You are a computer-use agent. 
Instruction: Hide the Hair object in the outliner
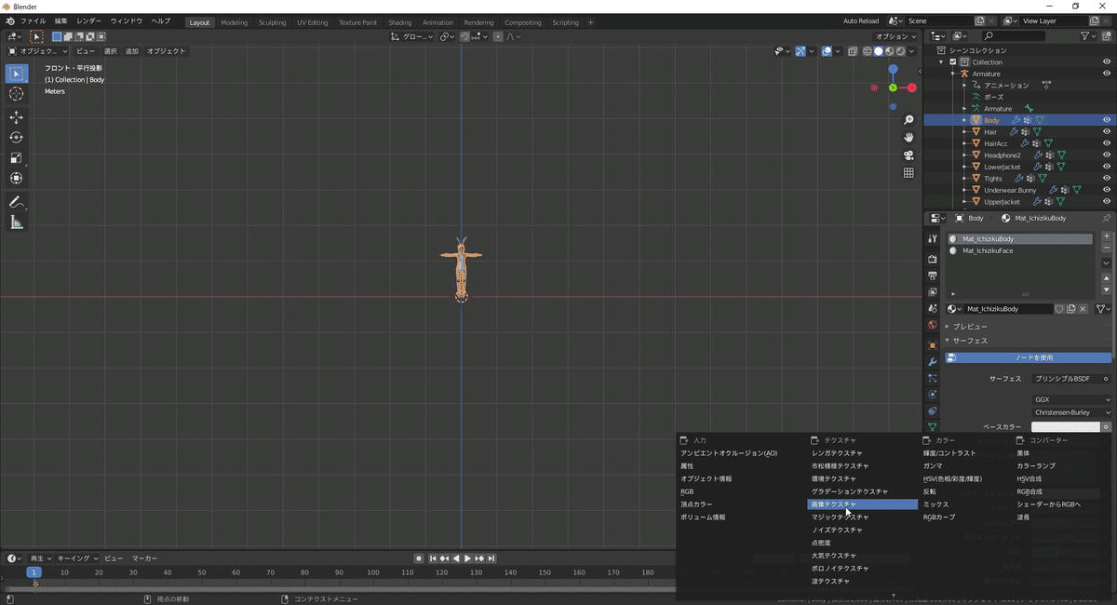pyautogui.click(x=1107, y=131)
